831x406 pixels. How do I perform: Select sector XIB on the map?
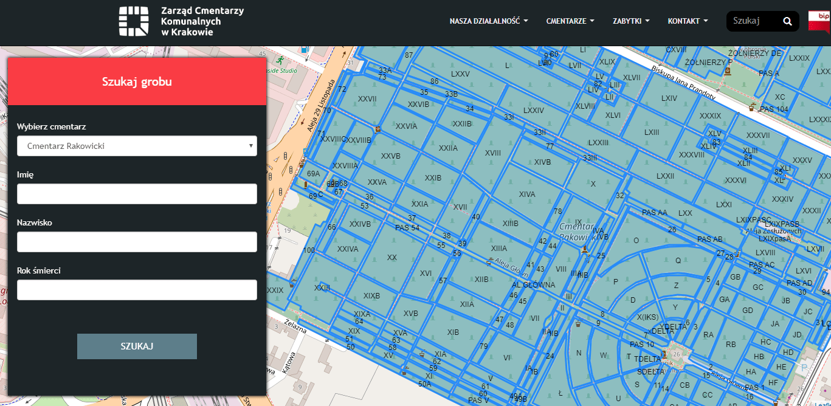pyautogui.click(x=453, y=332)
